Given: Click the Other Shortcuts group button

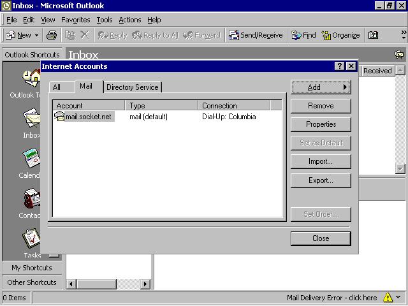Looking at the screenshot, I should click(x=33, y=282).
